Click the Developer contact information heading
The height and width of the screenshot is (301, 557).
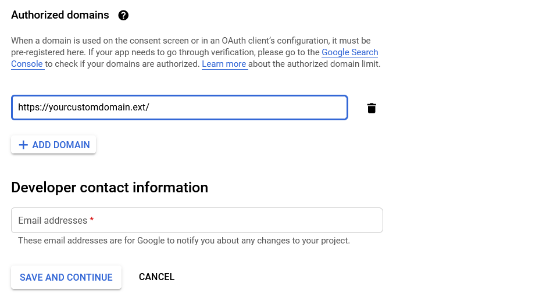pos(109,188)
